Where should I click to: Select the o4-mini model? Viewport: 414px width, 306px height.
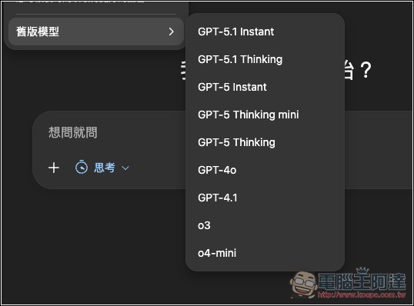coord(265,253)
